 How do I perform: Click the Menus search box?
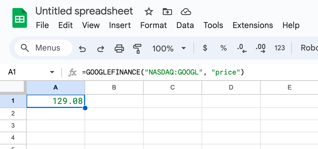(43, 48)
